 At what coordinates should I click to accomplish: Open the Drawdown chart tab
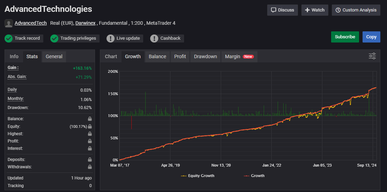205,56
